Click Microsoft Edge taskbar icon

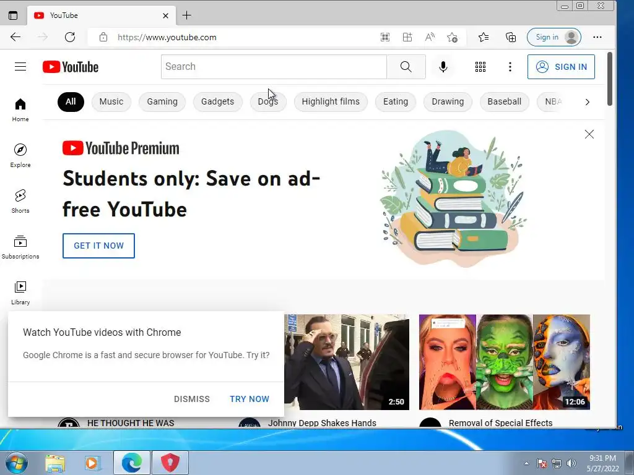132,463
